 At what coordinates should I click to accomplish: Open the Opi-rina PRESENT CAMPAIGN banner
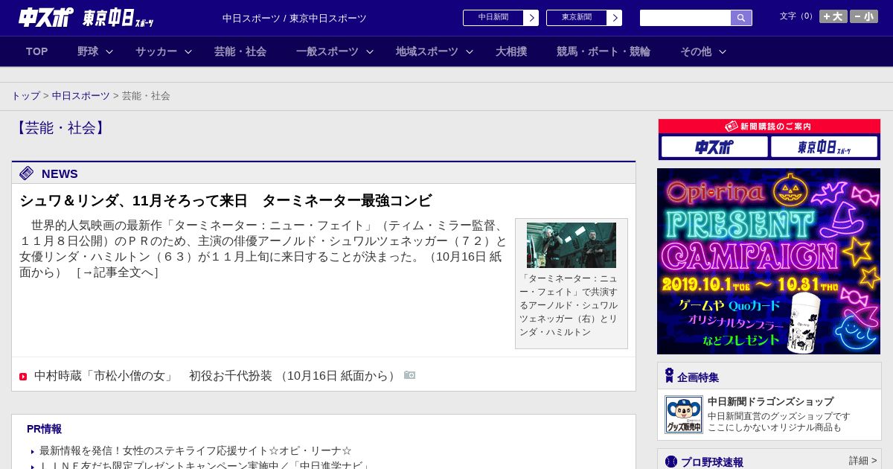point(769,261)
